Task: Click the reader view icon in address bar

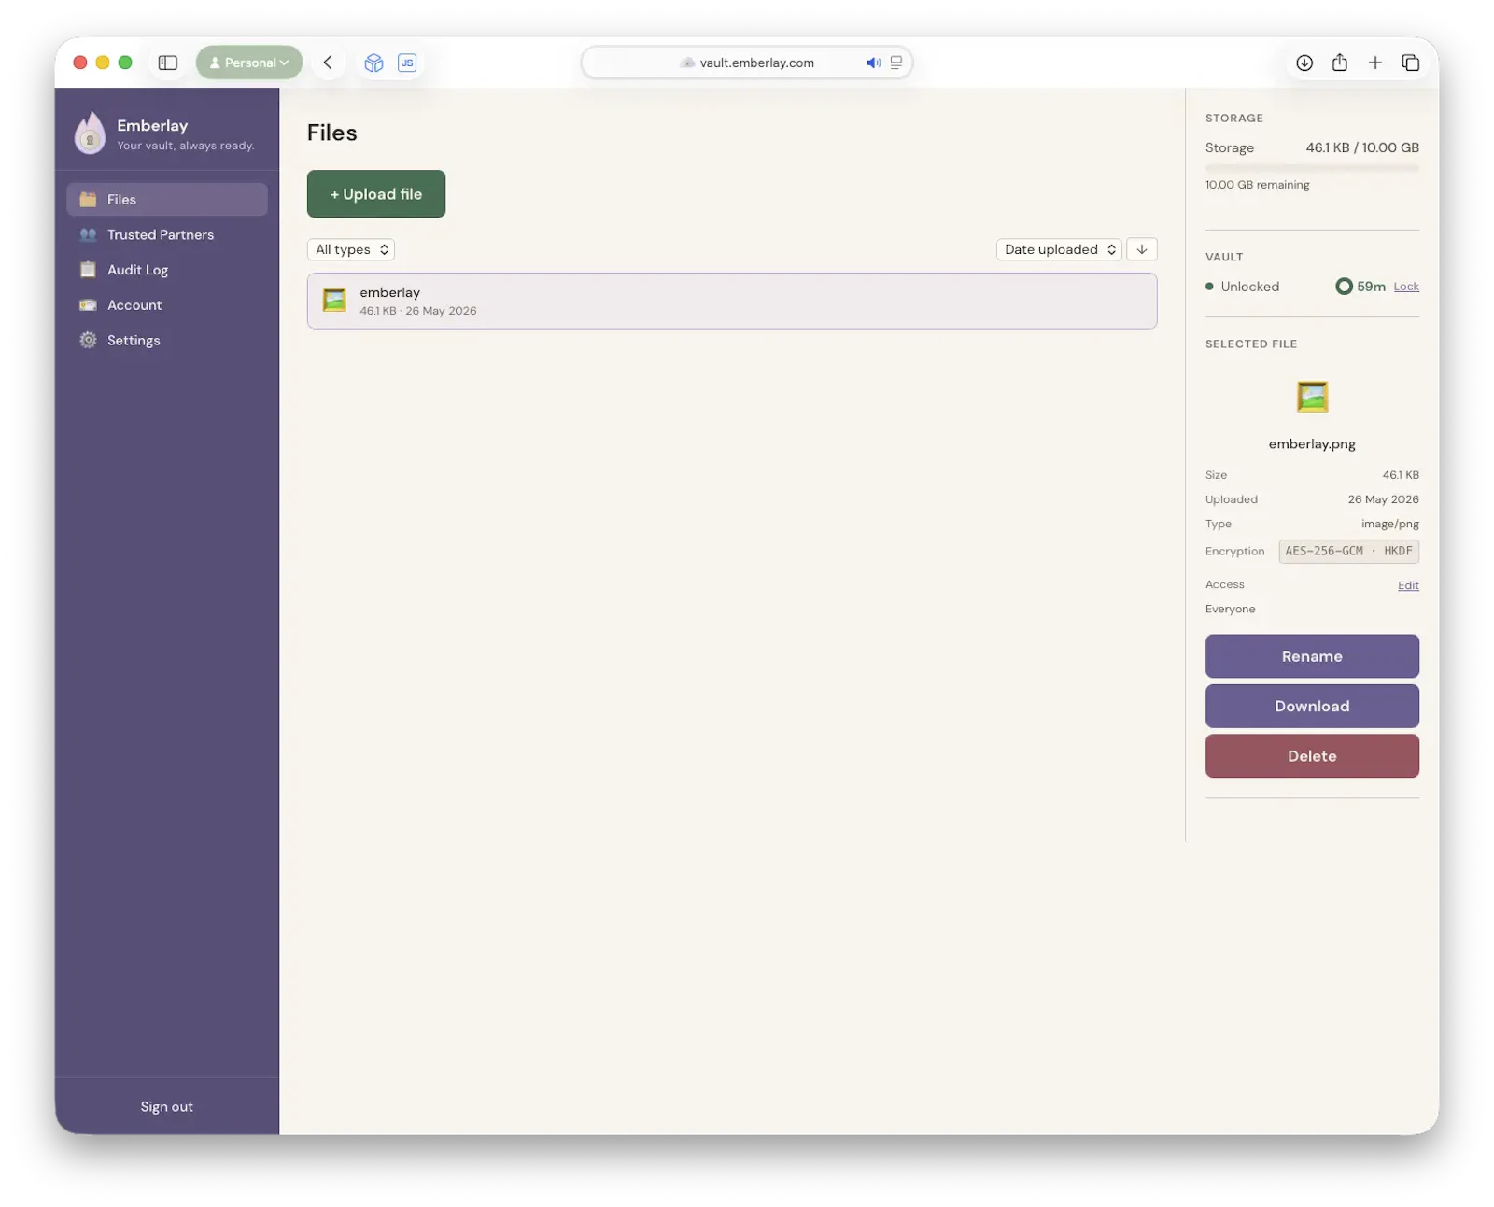Action: click(x=895, y=63)
